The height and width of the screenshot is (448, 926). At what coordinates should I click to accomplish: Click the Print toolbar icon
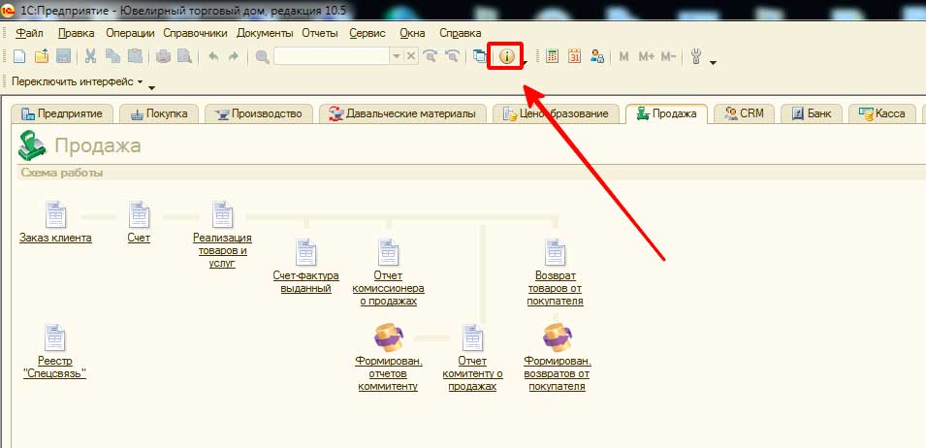[163, 56]
